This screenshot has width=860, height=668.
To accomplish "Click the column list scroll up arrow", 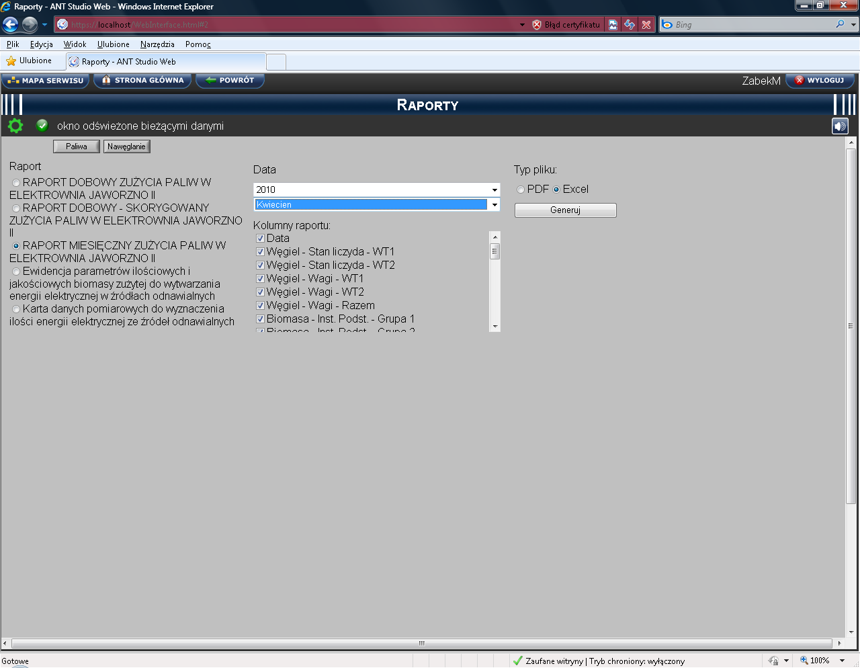I will click(495, 237).
